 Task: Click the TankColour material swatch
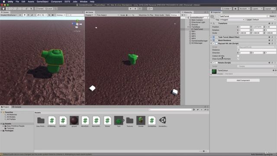[x=214, y=71]
